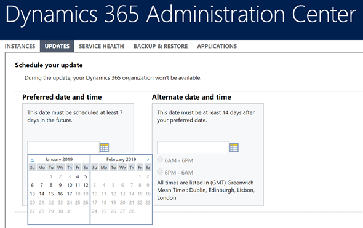
Task: Pick January 5 in the calendar
Action: pyautogui.click(x=86, y=176)
